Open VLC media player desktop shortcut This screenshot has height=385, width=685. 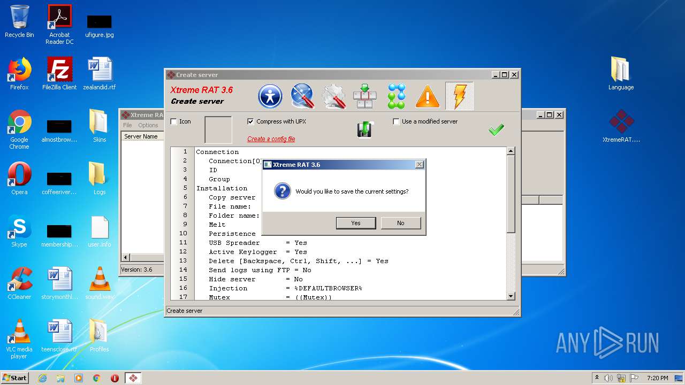click(19, 339)
